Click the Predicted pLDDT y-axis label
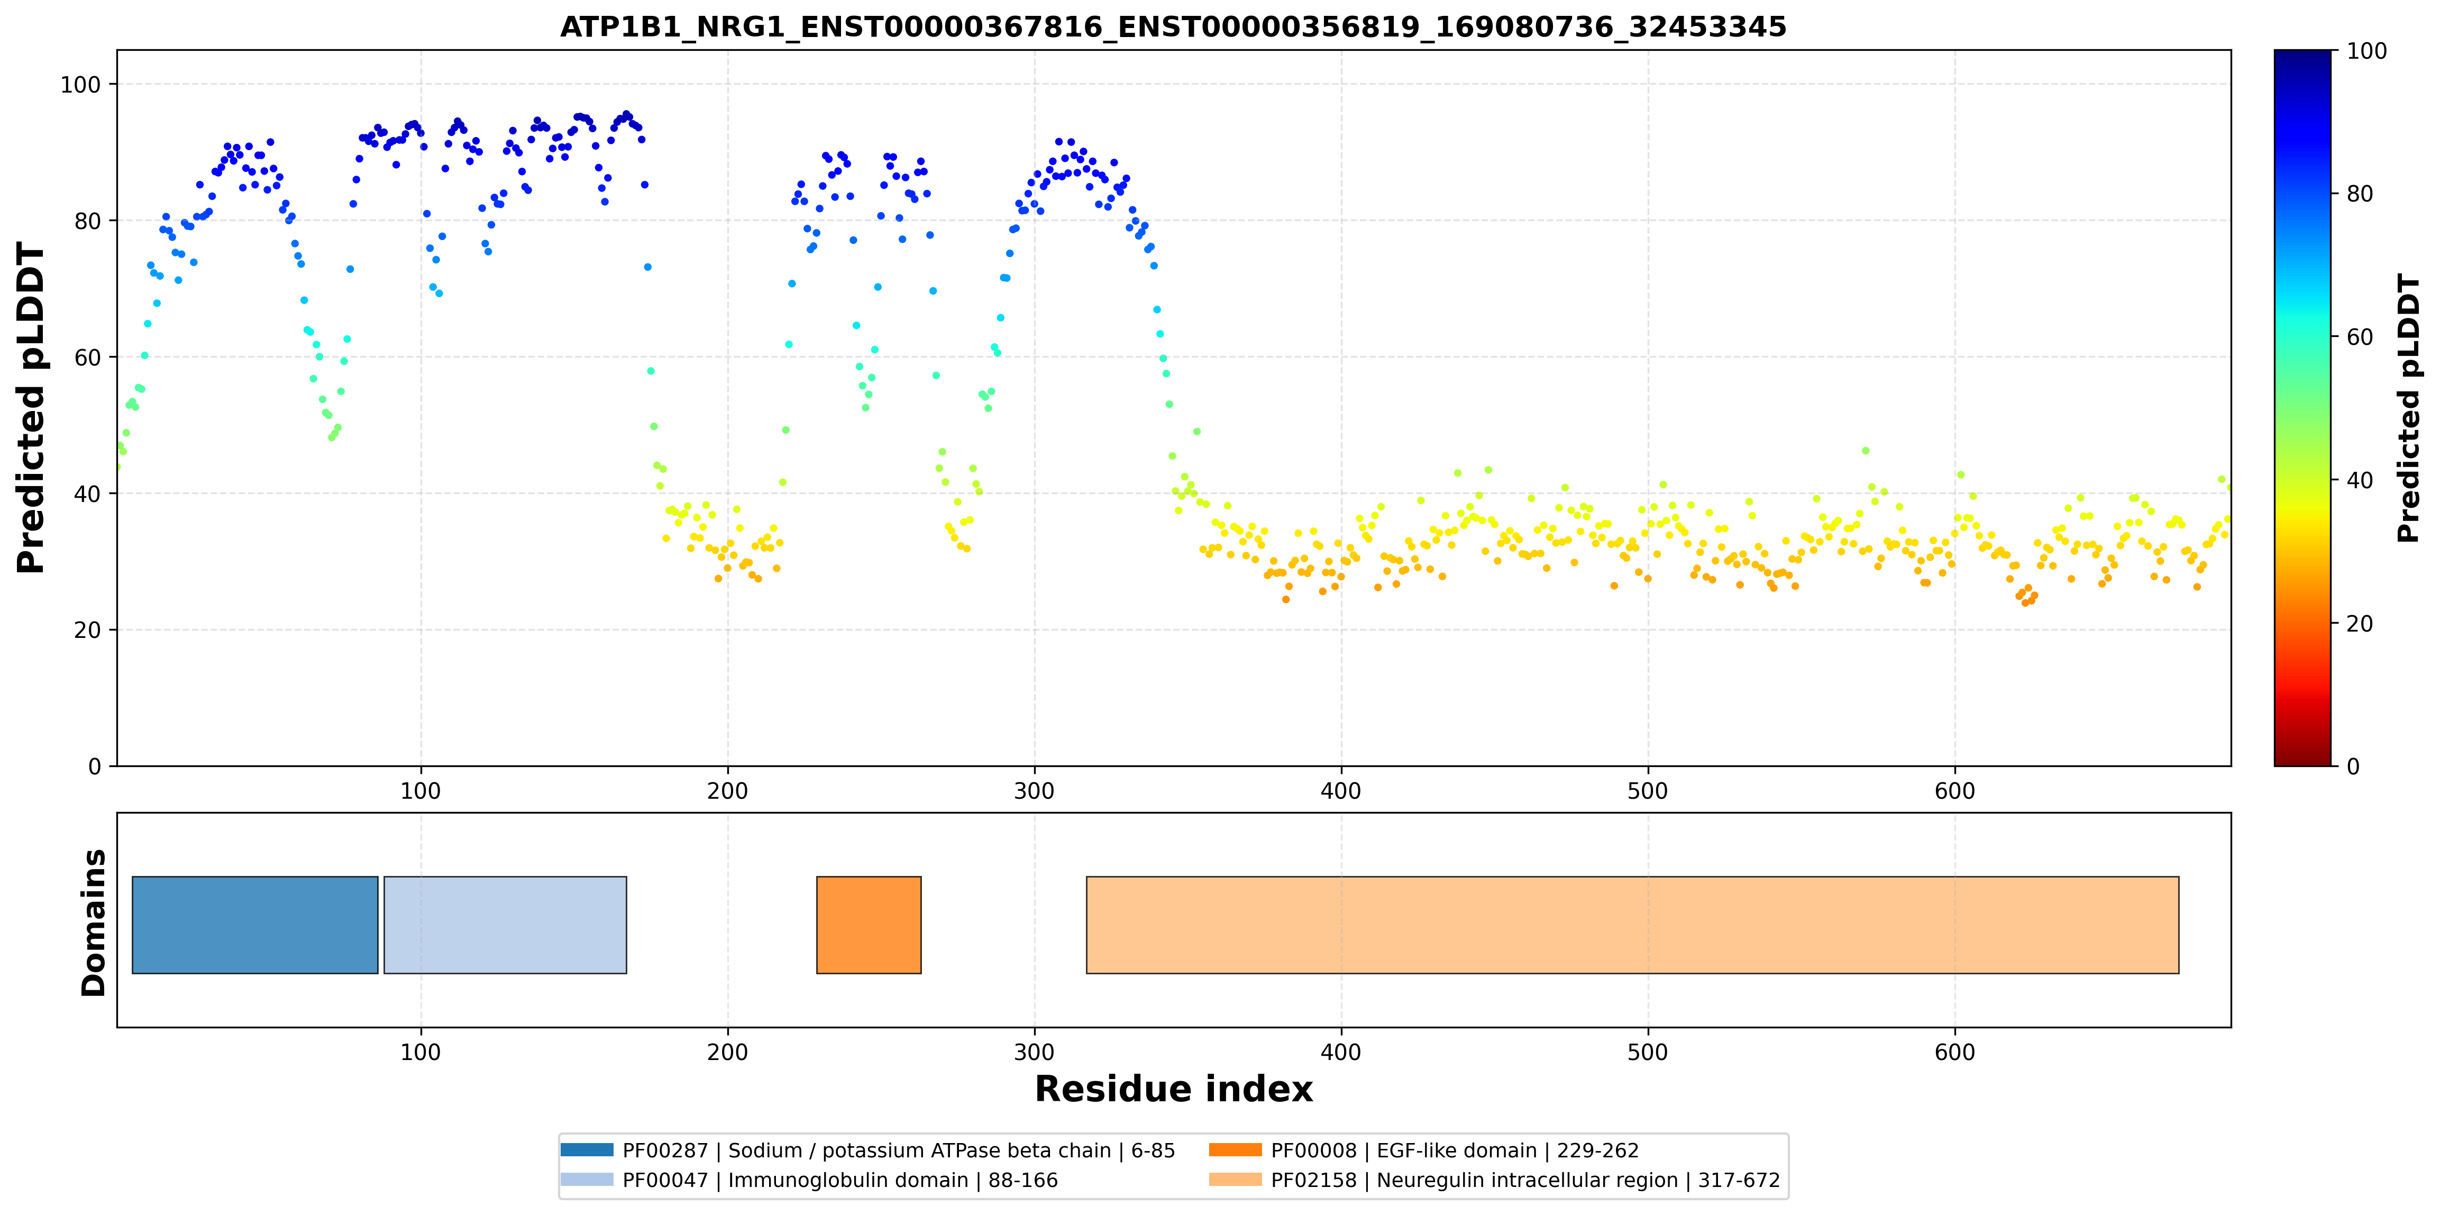 31,407
